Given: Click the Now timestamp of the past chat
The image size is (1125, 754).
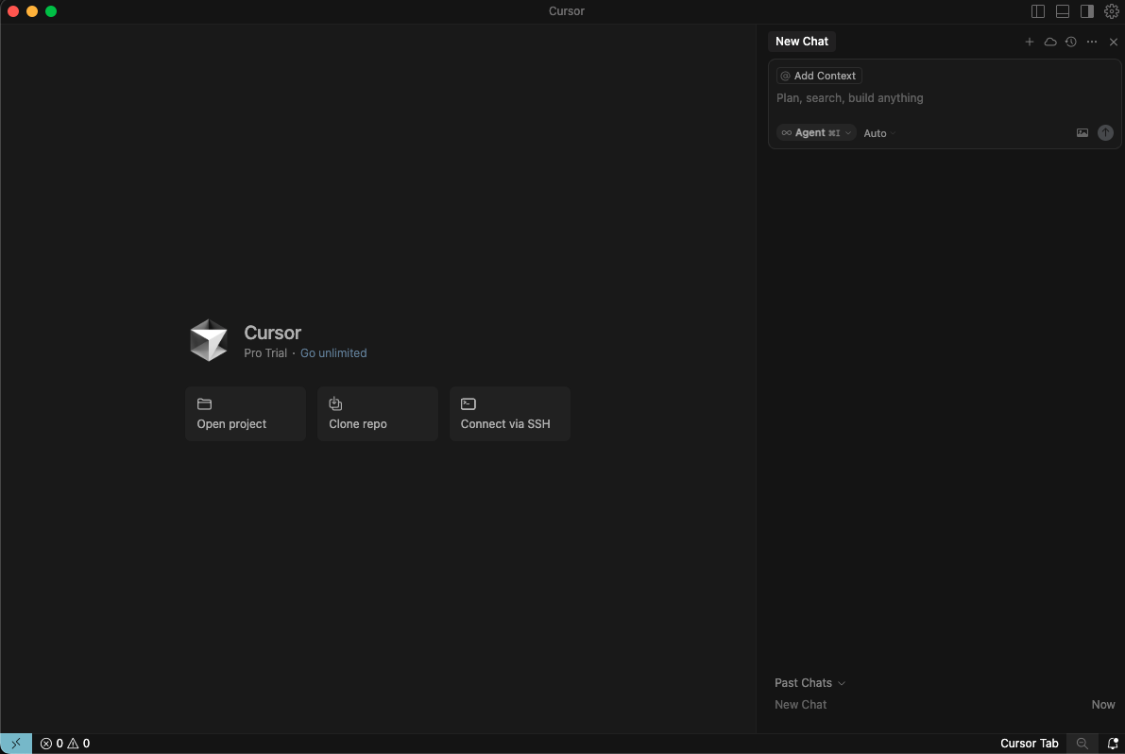Looking at the screenshot, I should tap(1102, 705).
